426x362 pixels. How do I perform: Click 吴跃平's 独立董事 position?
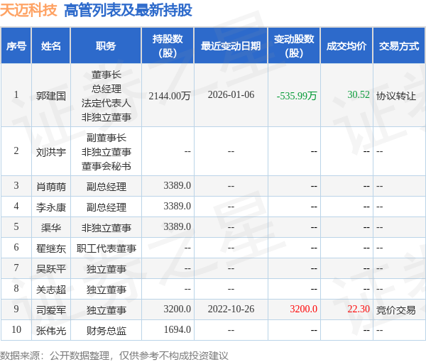click(106, 269)
